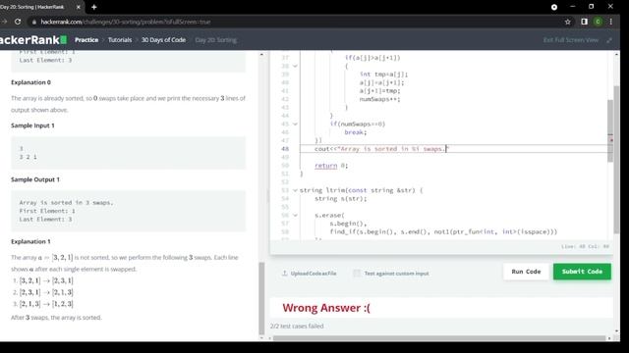Click the 'Sample Output 1' heading
629x353 pixels.
pyautogui.click(x=35, y=179)
